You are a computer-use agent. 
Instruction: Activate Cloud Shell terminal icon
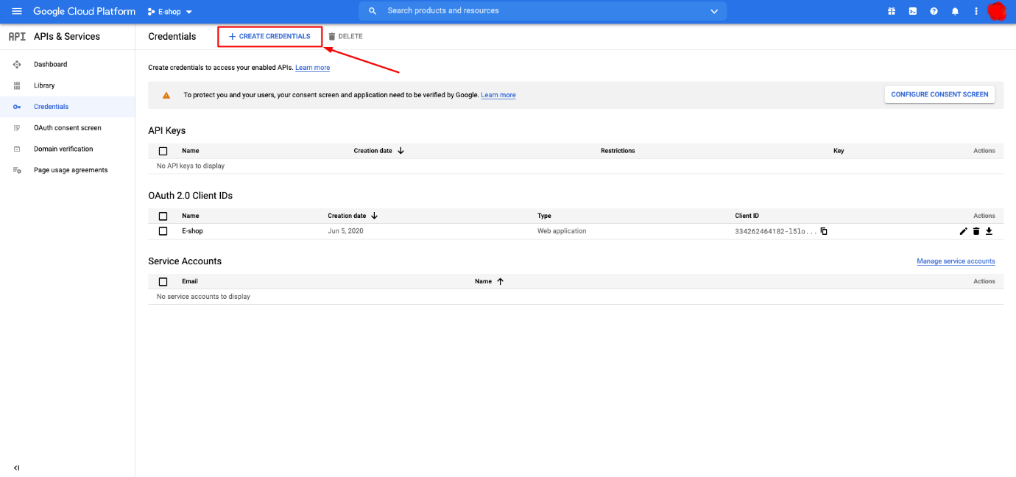coord(913,11)
